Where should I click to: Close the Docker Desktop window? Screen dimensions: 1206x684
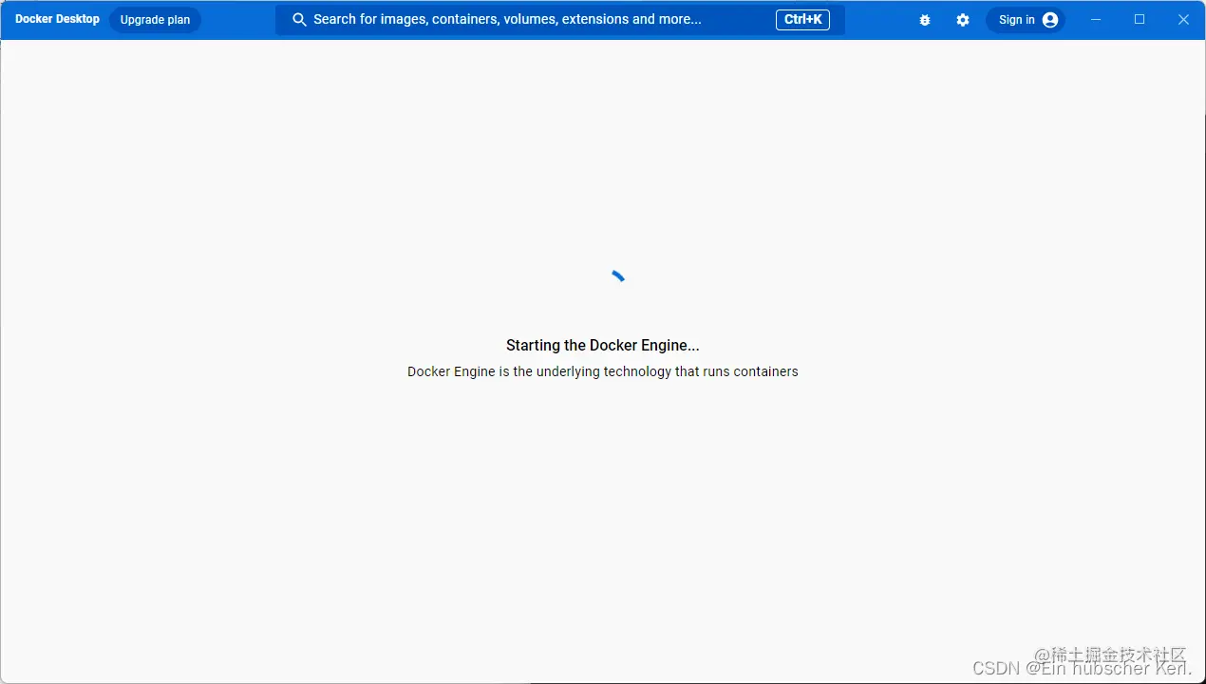[1183, 20]
